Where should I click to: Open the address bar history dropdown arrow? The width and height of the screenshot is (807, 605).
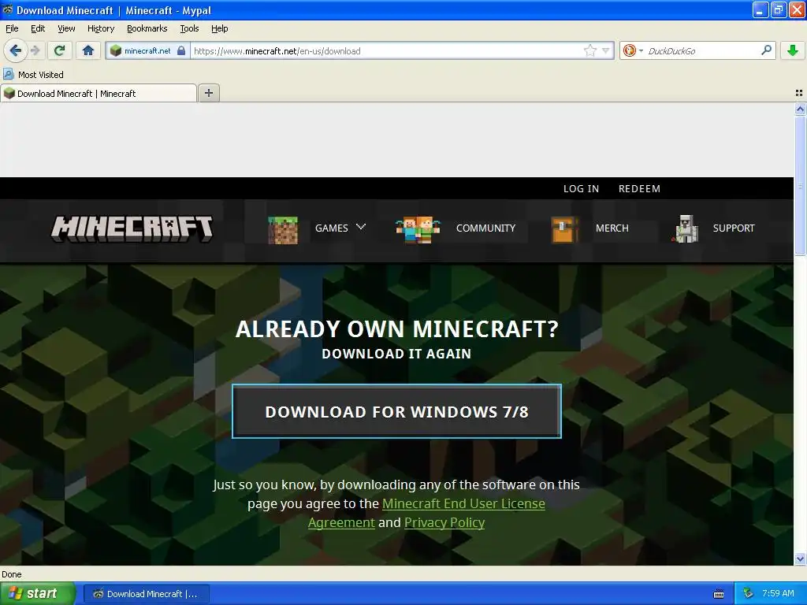[x=606, y=50]
